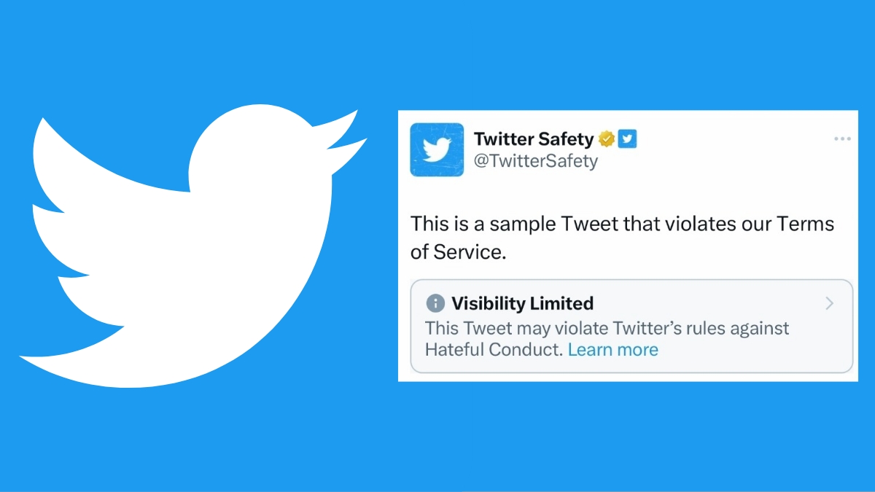Follow the Learn more link

click(612, 350)
